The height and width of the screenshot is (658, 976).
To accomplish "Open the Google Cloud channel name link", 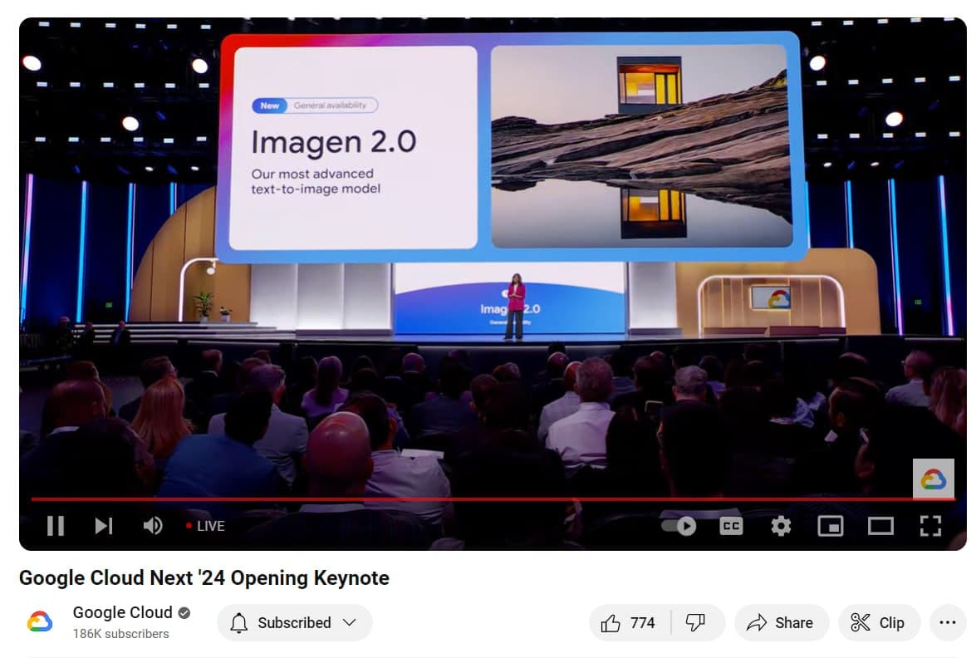I will click(123, 612).
